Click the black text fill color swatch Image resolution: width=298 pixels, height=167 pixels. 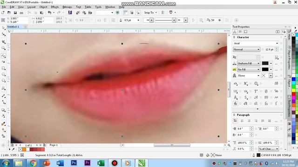[x=265, y=64]
